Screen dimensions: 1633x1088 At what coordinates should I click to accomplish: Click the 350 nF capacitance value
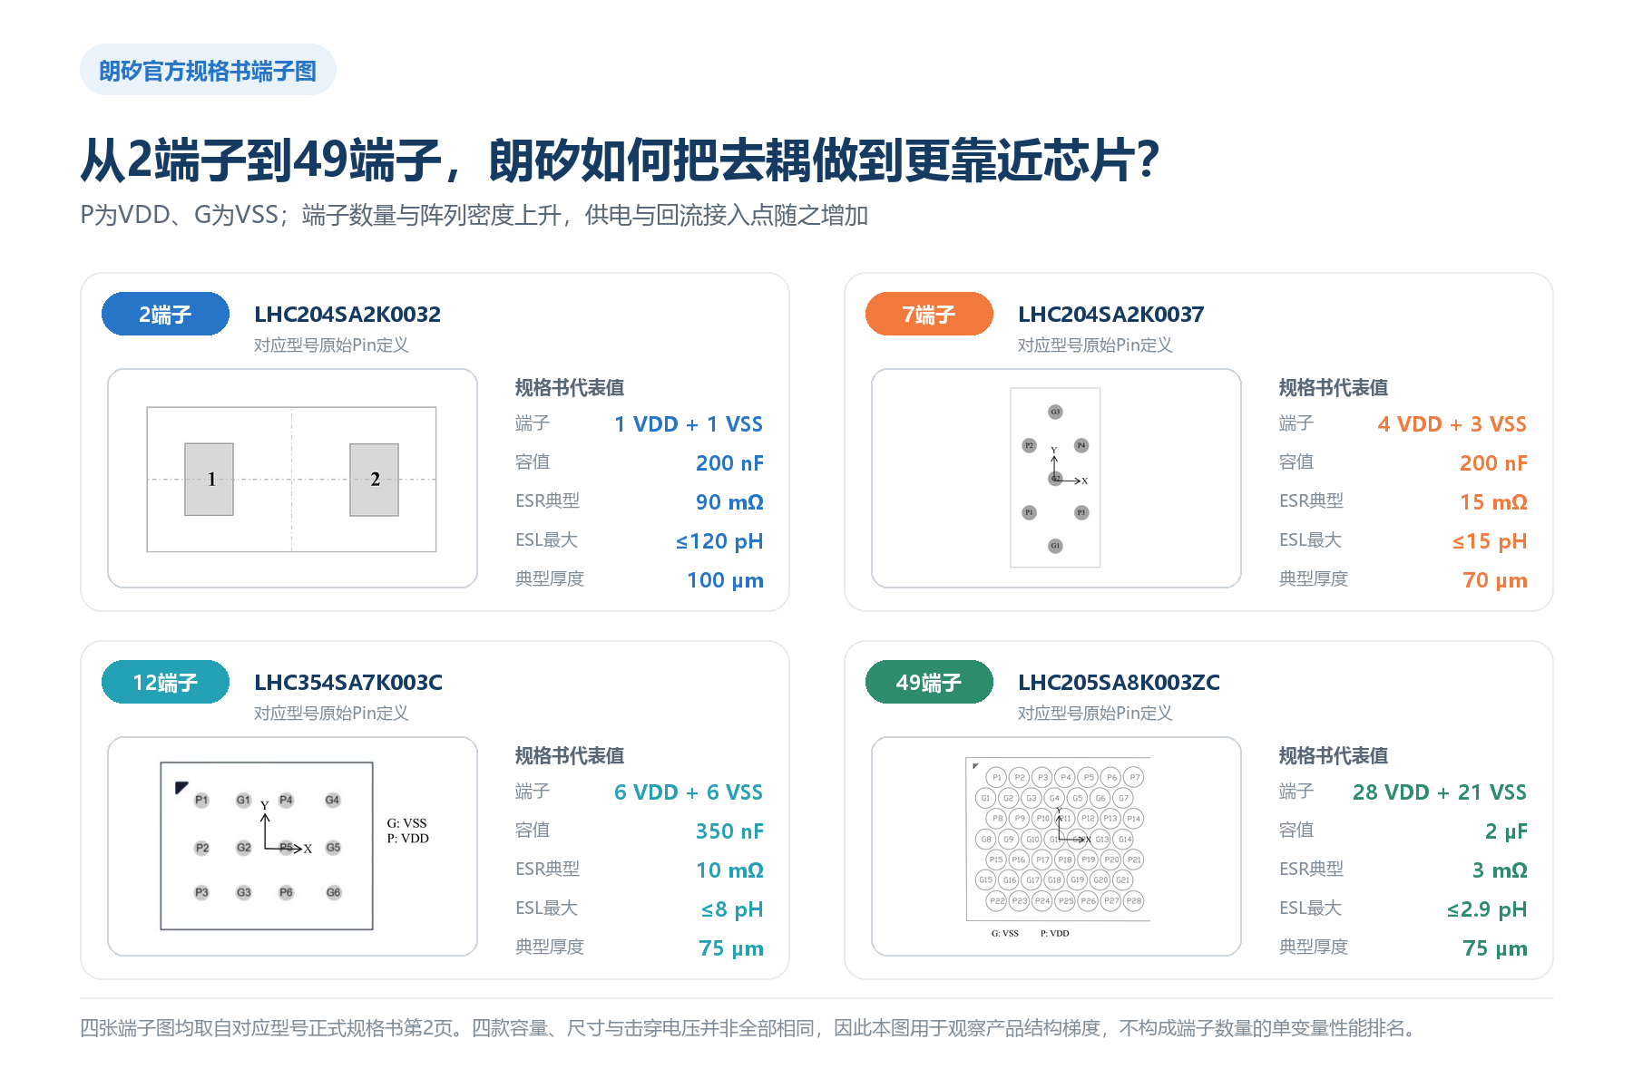[x=729, y=831]
